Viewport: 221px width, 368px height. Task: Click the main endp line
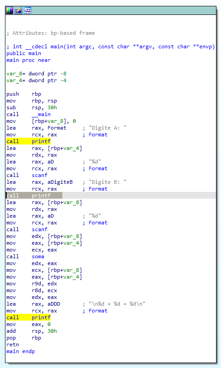21,351
